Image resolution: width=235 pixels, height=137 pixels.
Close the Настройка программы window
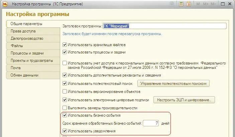coord(230,4)
